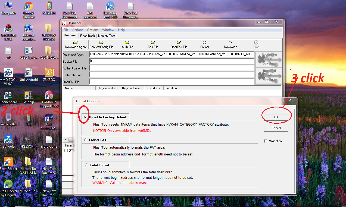Click the RootCert File toolbar icon

[179, 43]
